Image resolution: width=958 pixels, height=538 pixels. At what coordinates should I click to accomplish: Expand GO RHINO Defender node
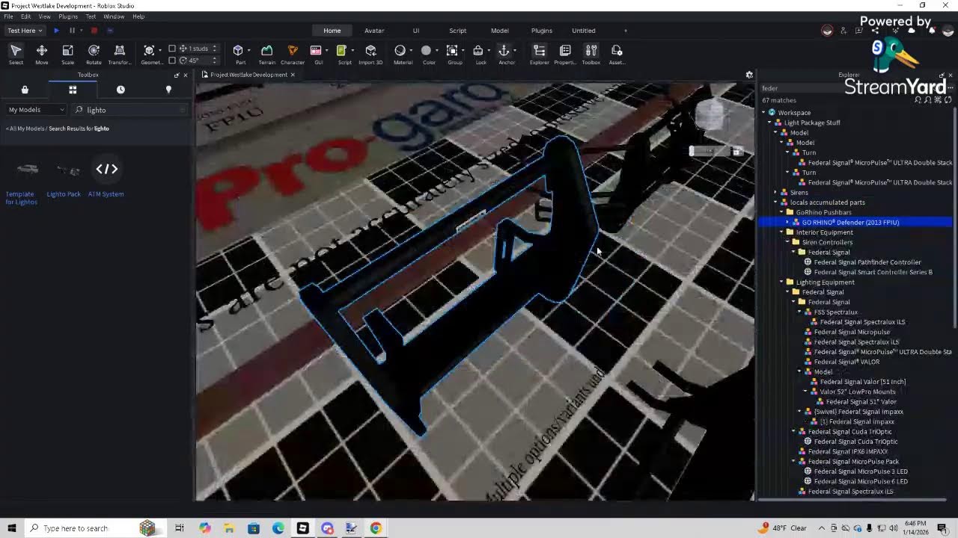pos(787,222)
